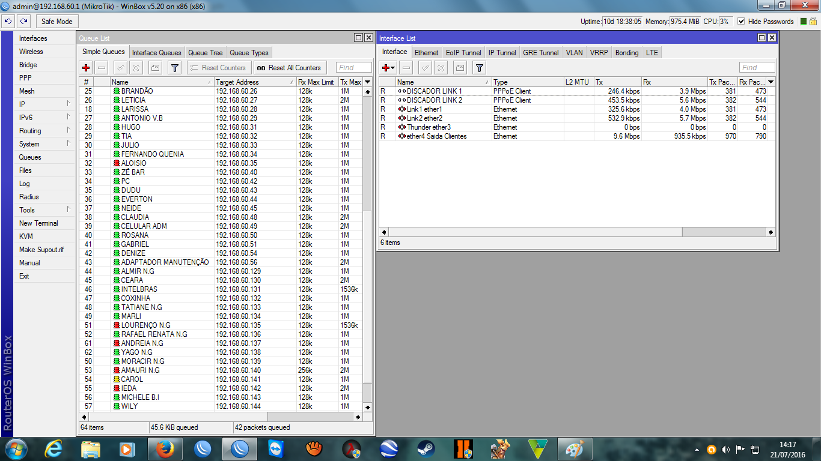
Task: Select queue address 192.168.60.140
Action: [239, 370]
